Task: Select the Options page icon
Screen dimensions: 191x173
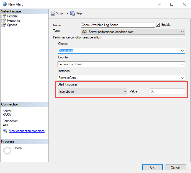Action: coord(4,25)
